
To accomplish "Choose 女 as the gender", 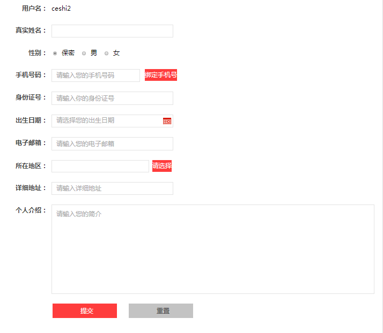I will point(107,54).
